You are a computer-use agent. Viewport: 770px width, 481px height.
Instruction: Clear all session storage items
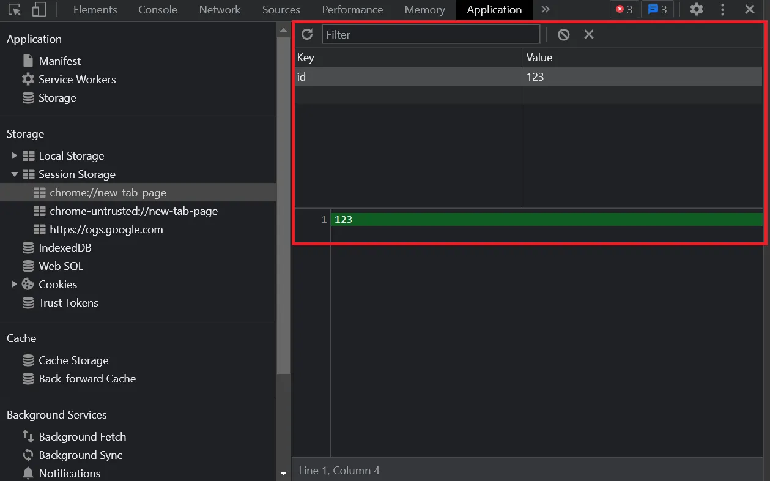click(x=563, y=34)
